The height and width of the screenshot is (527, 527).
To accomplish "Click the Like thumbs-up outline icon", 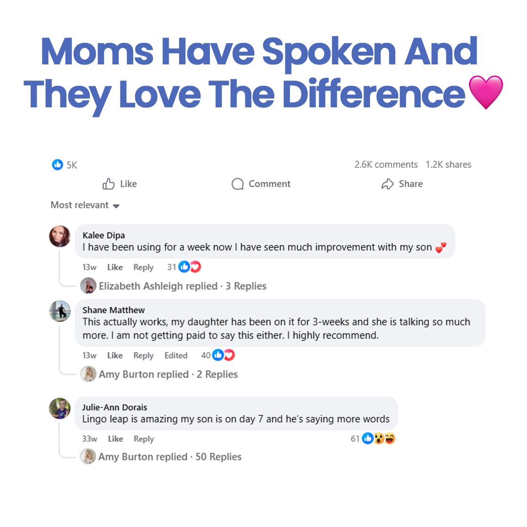I will pos(108,184).
